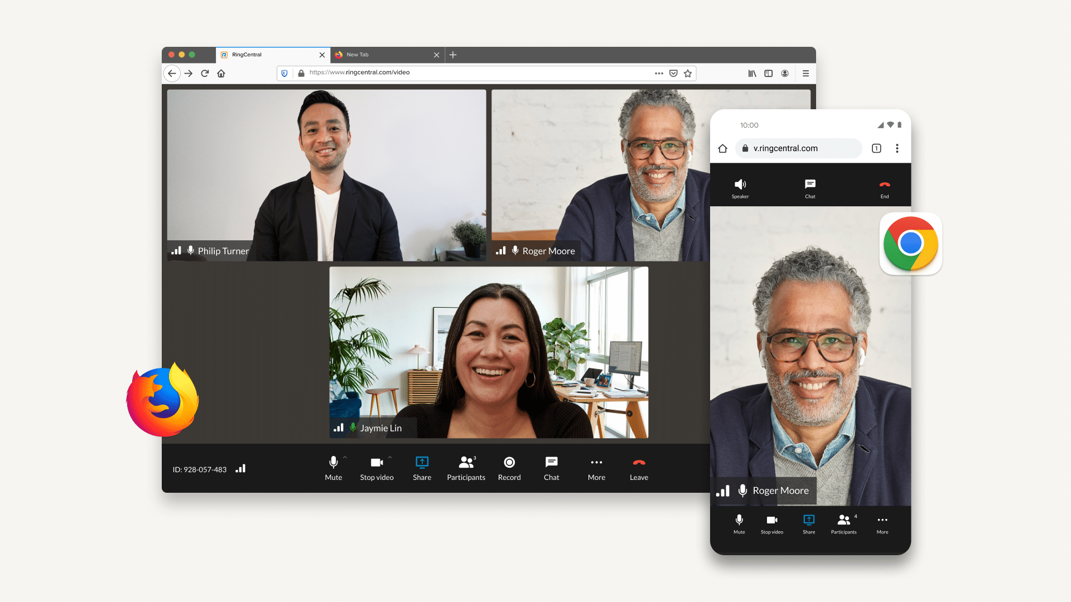Toggle Mute on the mobile bottom bar

tap(739, 520)
